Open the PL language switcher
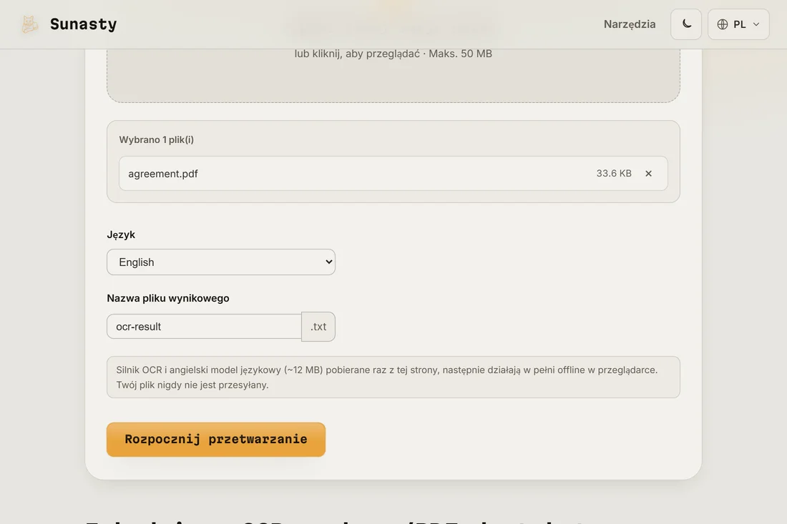 pos(738,24)
